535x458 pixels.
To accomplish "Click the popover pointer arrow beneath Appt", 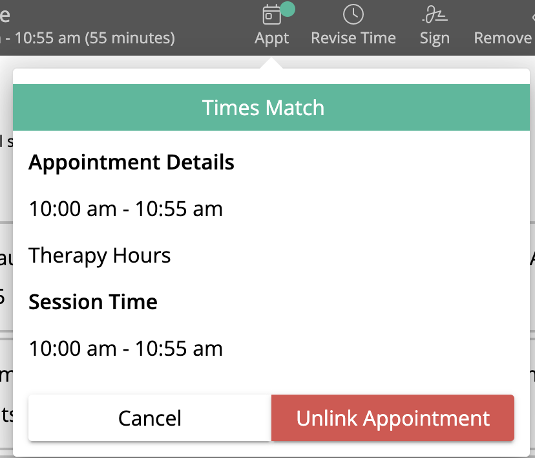I will tap(271, 63).
